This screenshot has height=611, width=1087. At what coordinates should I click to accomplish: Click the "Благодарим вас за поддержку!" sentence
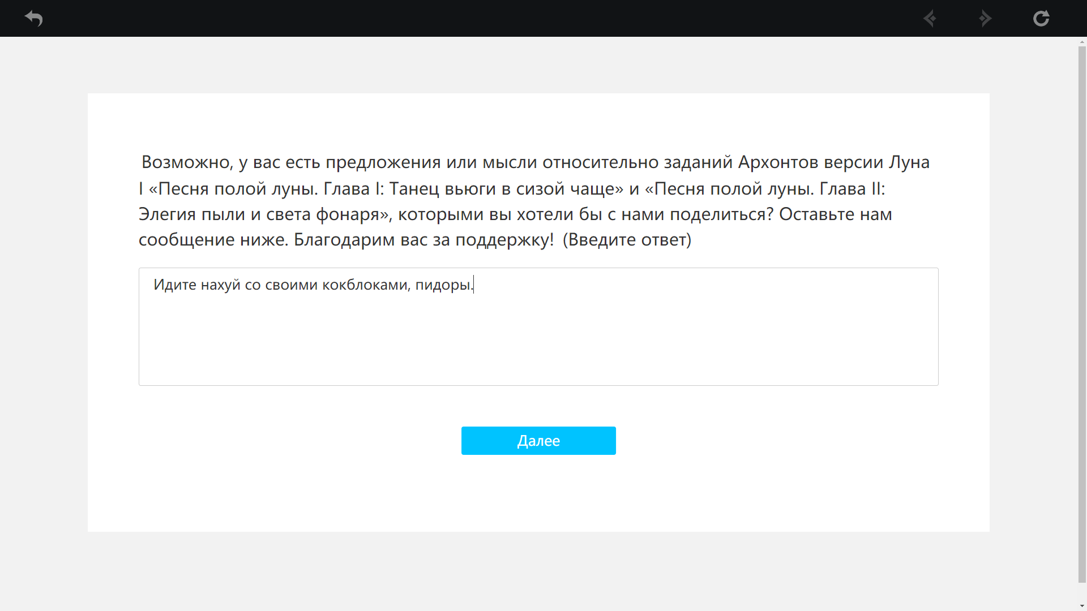423,240
